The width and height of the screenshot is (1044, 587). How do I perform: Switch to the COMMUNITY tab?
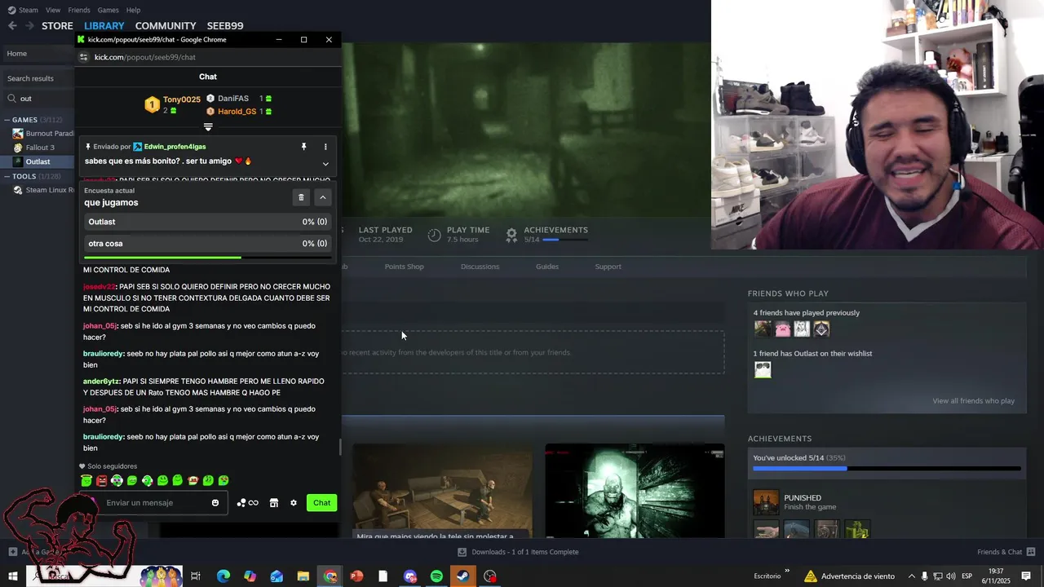[166, 26]
